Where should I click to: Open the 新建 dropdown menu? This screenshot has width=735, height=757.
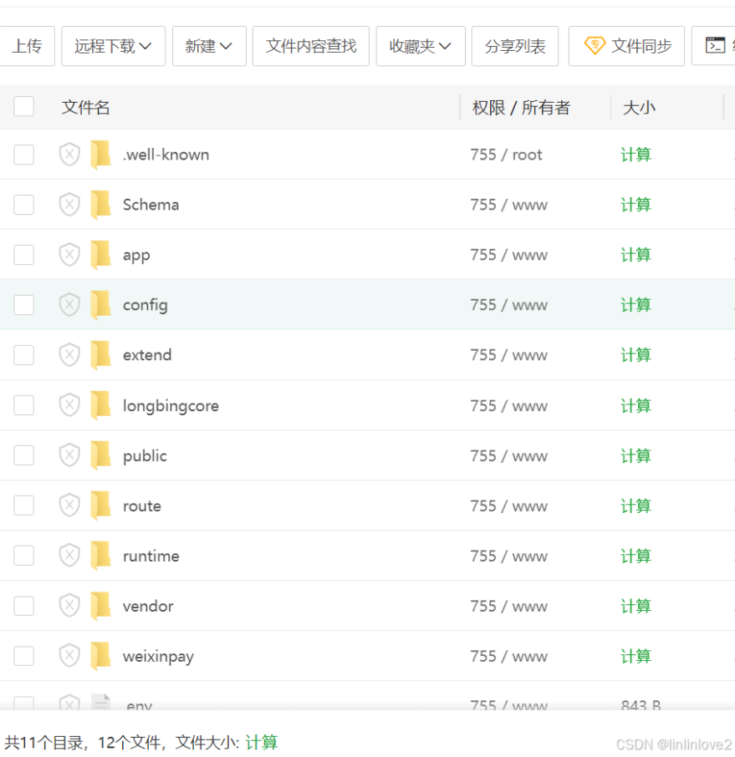(209, 46)
